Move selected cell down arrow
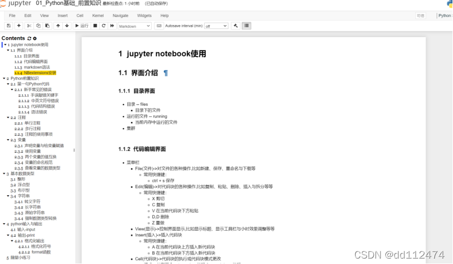Viewport: 453px width, 264px height. (x=67, y=26)
